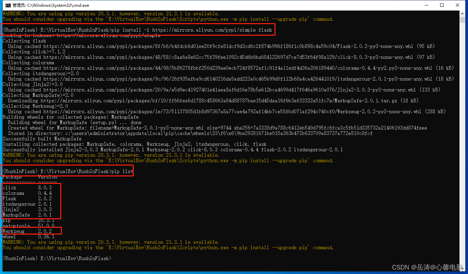Click the colorama-0.4.4 wheel URL line

click(x=231, y=68)
